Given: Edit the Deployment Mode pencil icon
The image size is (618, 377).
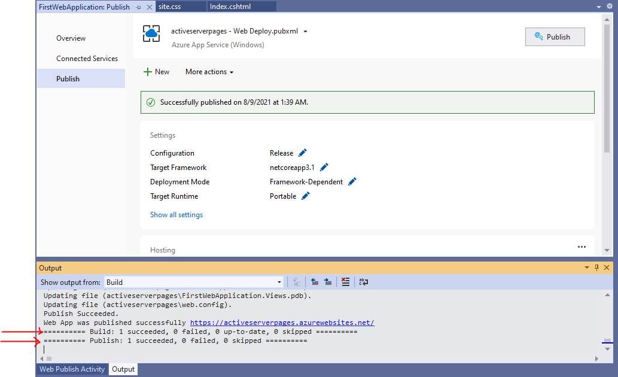Looking at the screenshot, I should pyautogui.click(x=352, y=181).
